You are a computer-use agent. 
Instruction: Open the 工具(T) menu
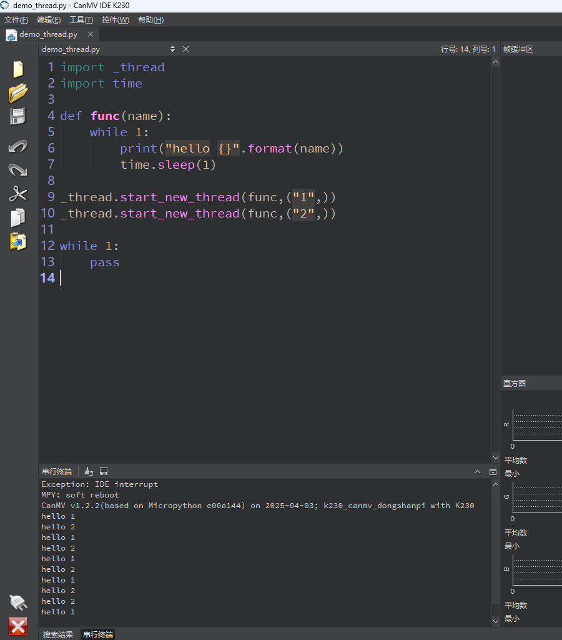coord(81,20)
